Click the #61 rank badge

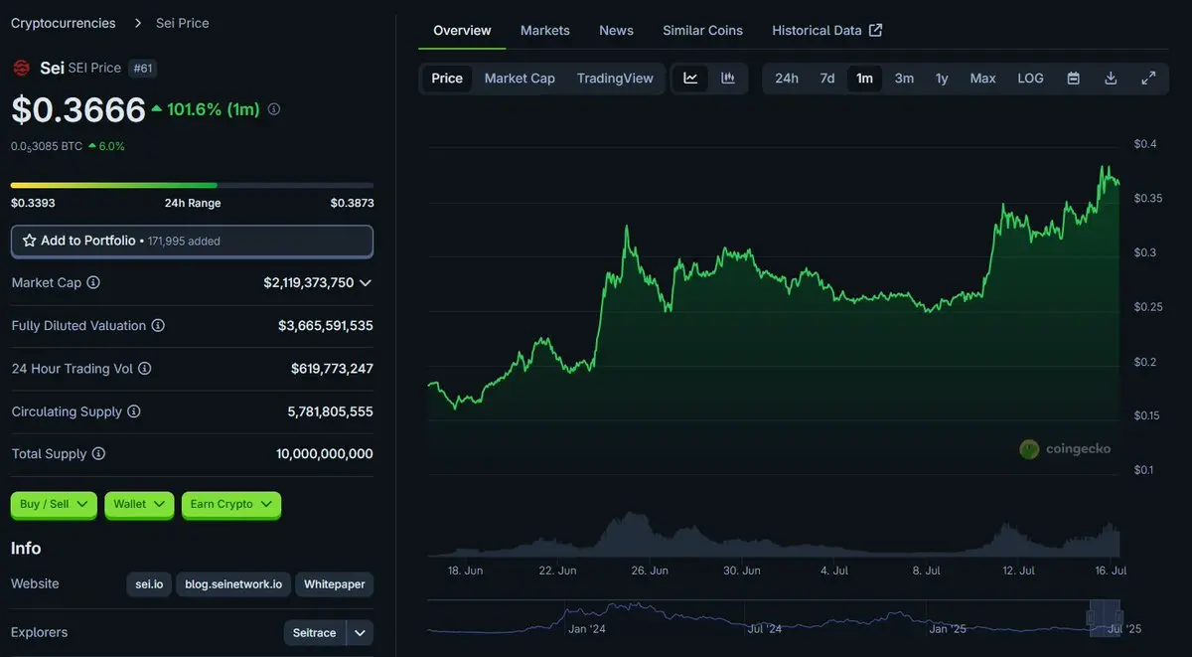coord(141,68)
